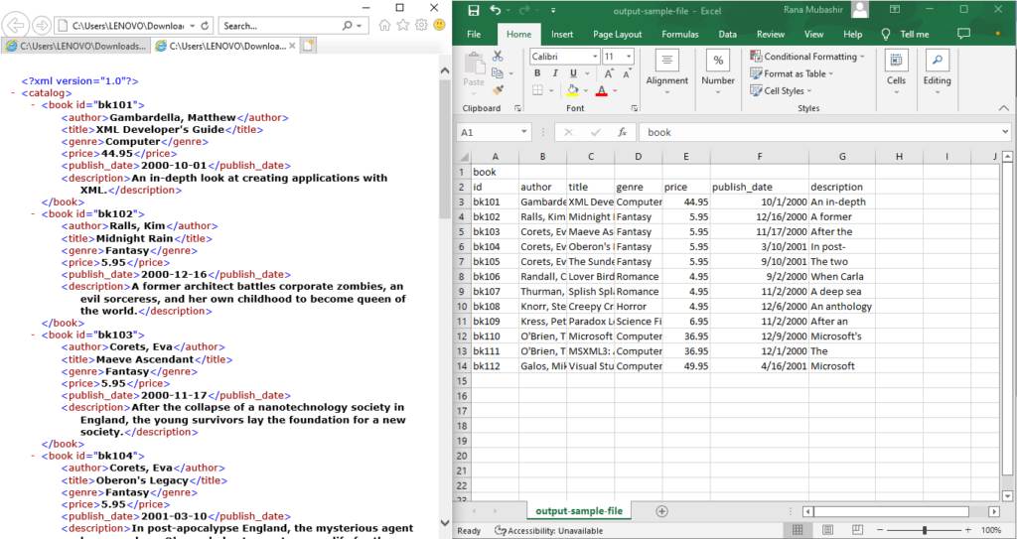Open Conditional Formatting menu

tap(807, 57)
